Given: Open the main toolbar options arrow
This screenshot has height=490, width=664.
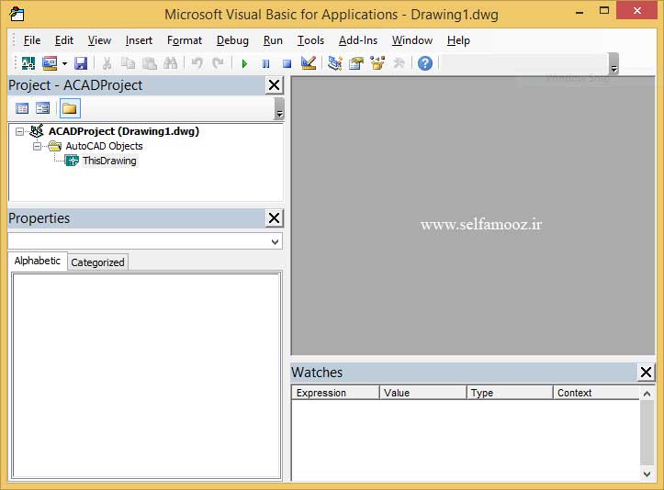Looking at the screenshot, I should pos(613,64).
